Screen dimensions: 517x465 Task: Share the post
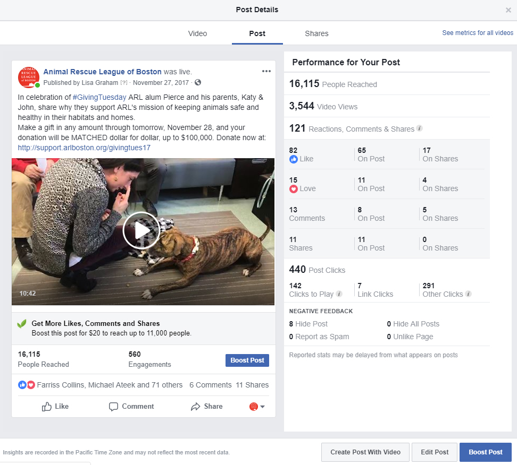pos(207,407)
